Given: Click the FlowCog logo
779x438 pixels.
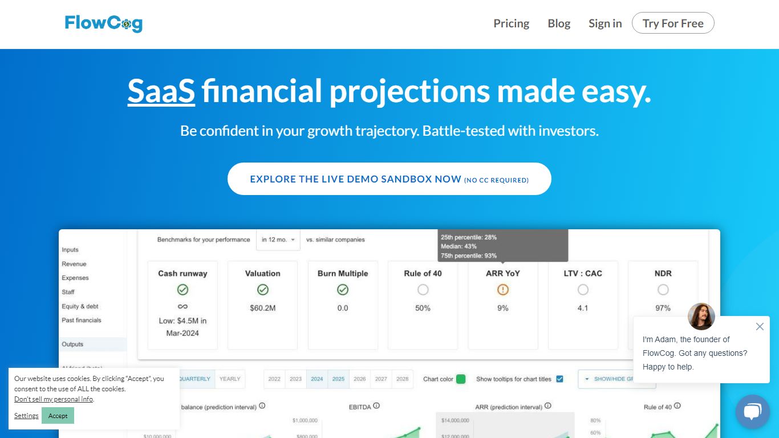Looking at the screenshot, I should 104,23.
